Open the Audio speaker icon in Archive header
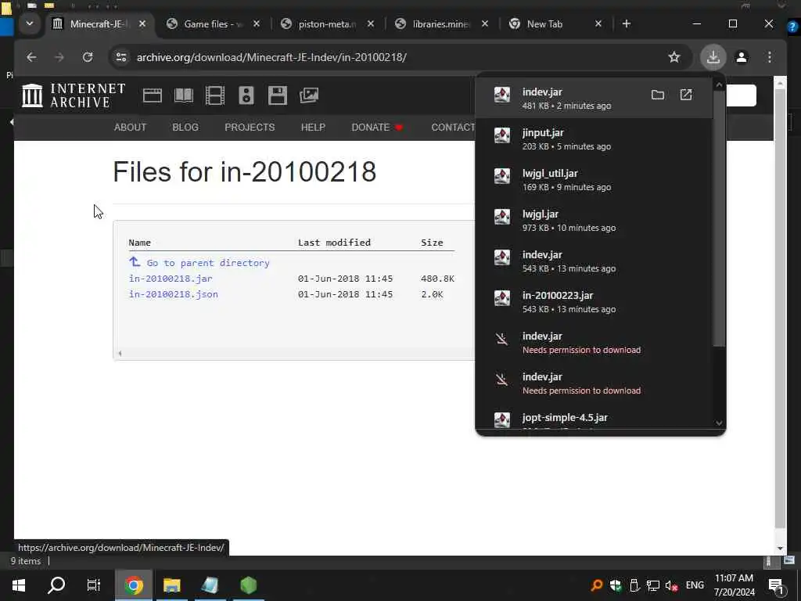The height and width of the screenshot is (601, 801). 246,95
